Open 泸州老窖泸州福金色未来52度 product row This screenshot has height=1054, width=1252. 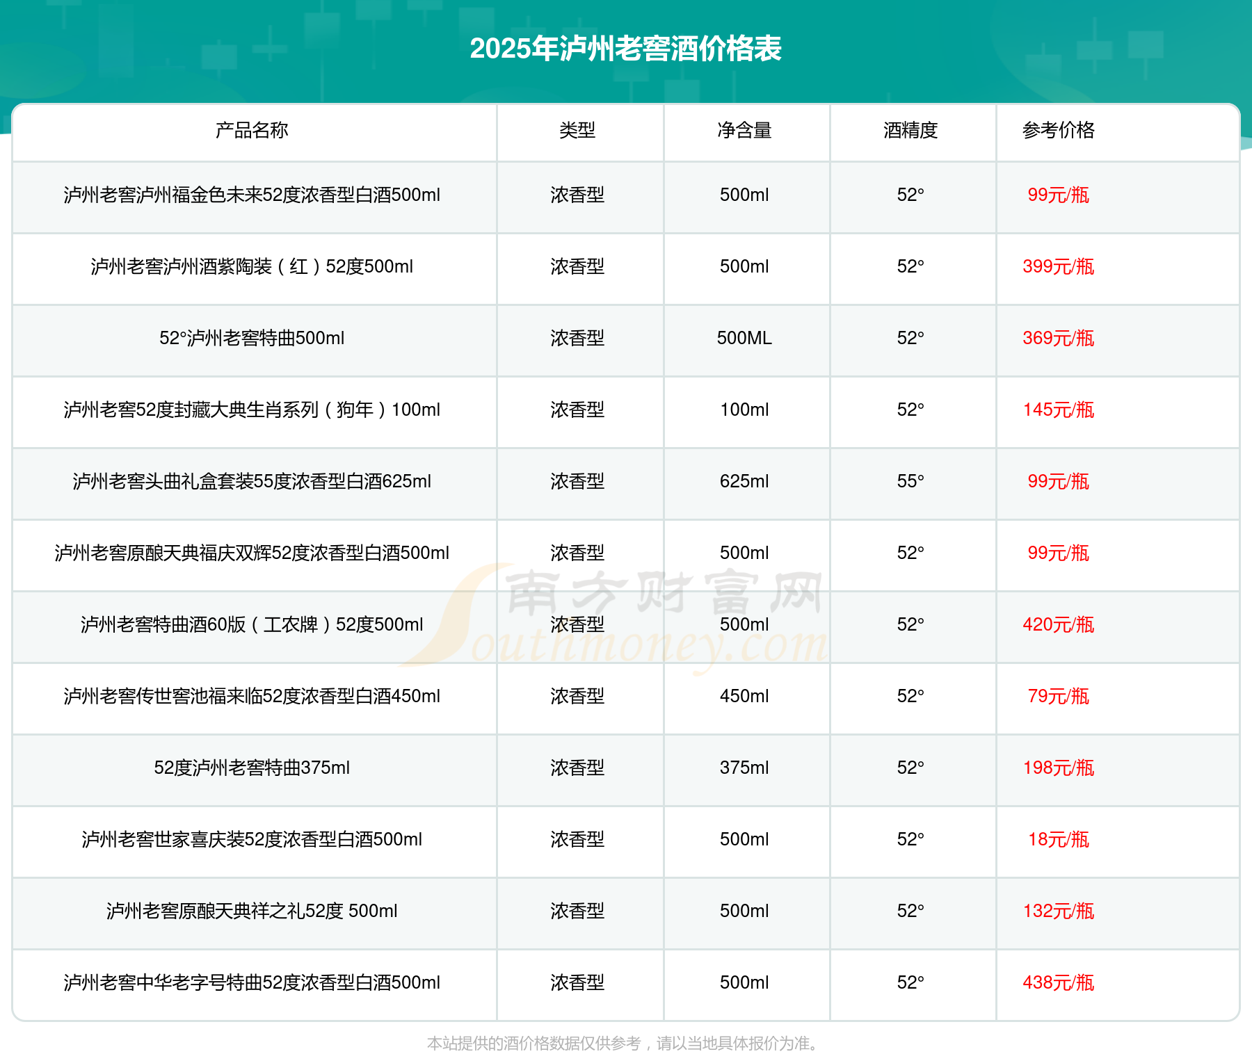pos(252,195)
